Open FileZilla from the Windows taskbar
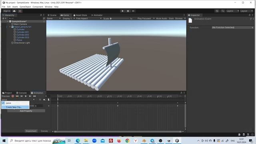Viewport: 256px width, 144px height. click(111, 140)
